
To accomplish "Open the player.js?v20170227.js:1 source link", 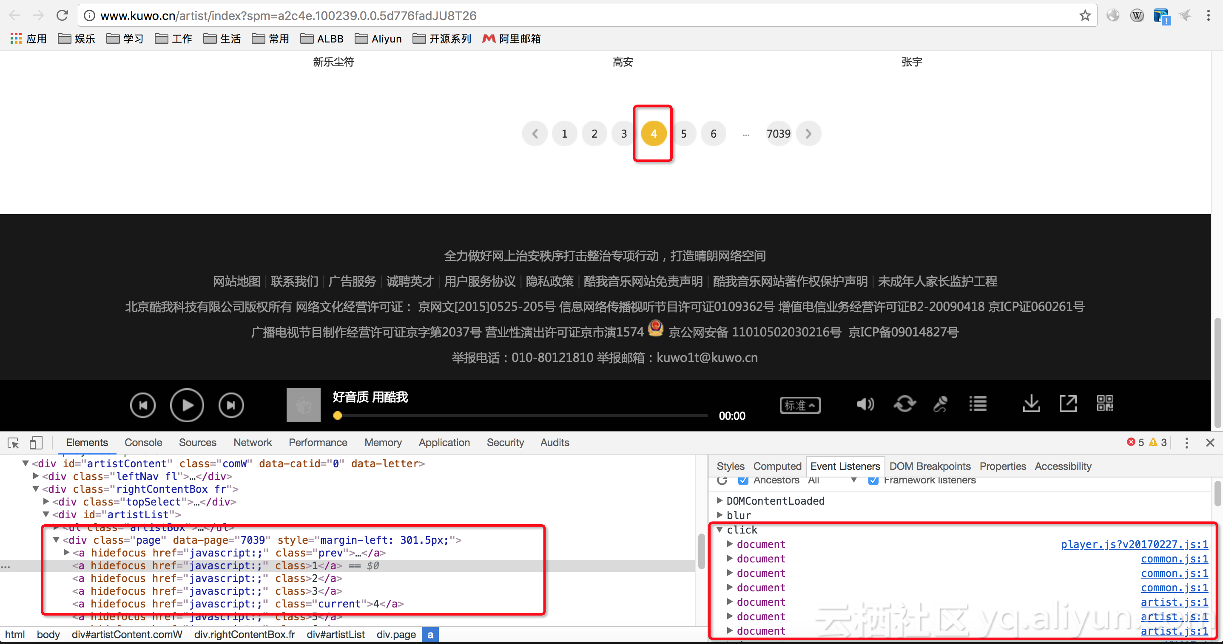I will (x=1134, y=544).
